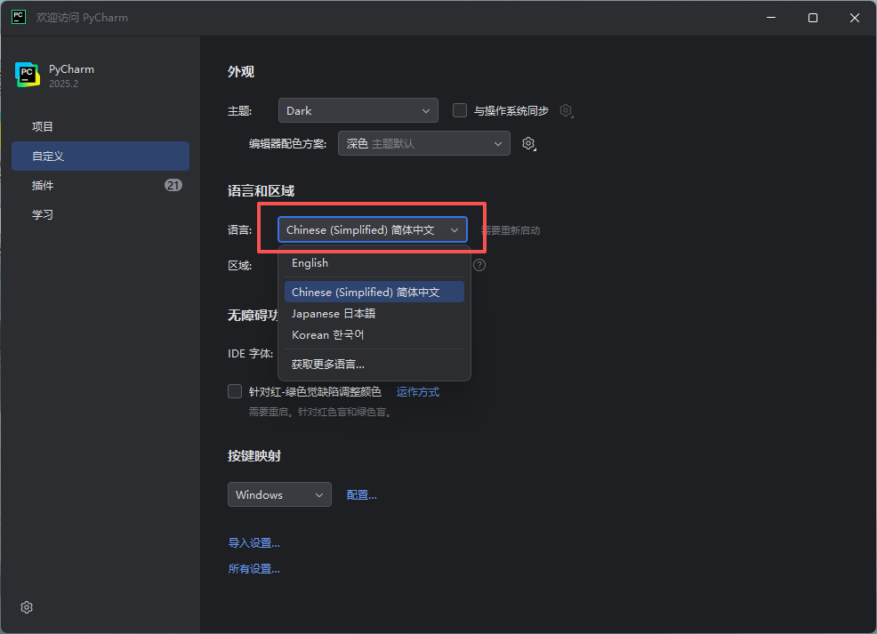Enable 与操作系统同步 checkbox
Screen dimensions: 877x634
pos(460,110)
